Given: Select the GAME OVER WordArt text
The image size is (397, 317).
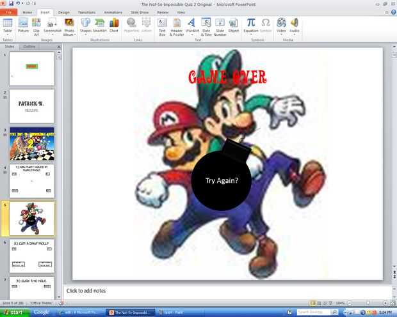Looking at the screenshot, I should tap(227, 77).
